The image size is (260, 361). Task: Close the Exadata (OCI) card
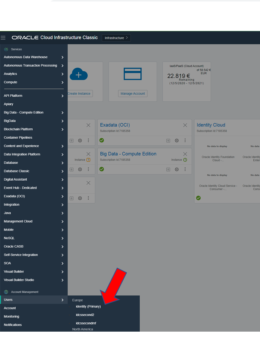coord(185,125)
